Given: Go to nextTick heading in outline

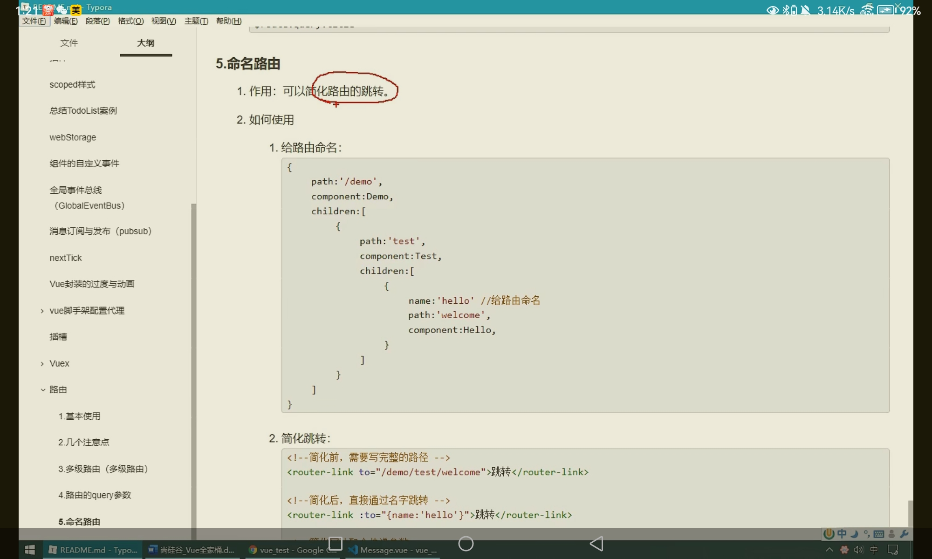Looking at the screenshot, I should (66, 258).
